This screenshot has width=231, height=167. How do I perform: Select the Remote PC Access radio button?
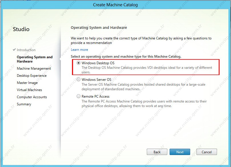click(79, 96)
